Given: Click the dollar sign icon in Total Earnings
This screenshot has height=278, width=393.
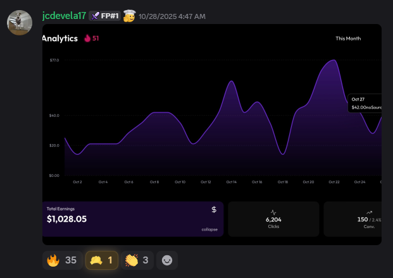Looking at the screenshot, I should click(x=214, y=209).
